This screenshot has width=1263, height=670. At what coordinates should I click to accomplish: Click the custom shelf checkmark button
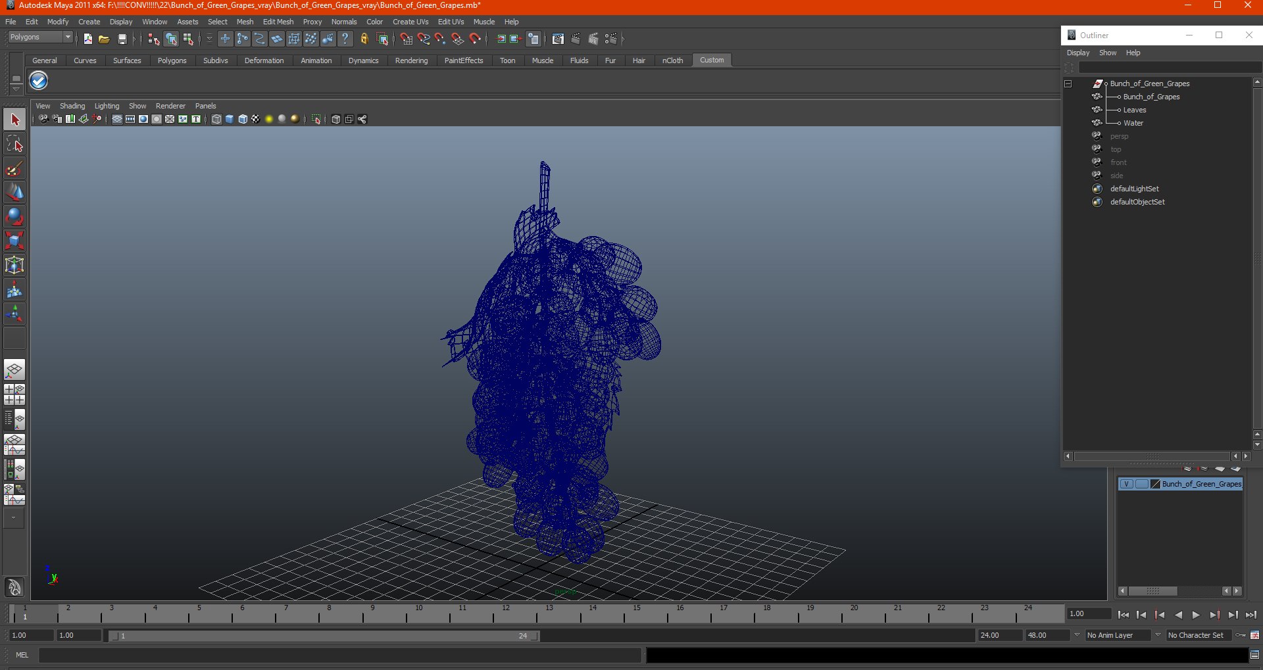tap(39, 81)
